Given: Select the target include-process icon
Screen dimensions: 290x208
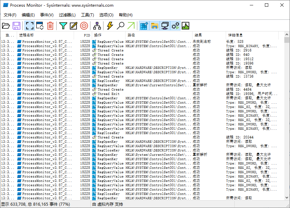Looking at the screenshot, I should (84, 26).
